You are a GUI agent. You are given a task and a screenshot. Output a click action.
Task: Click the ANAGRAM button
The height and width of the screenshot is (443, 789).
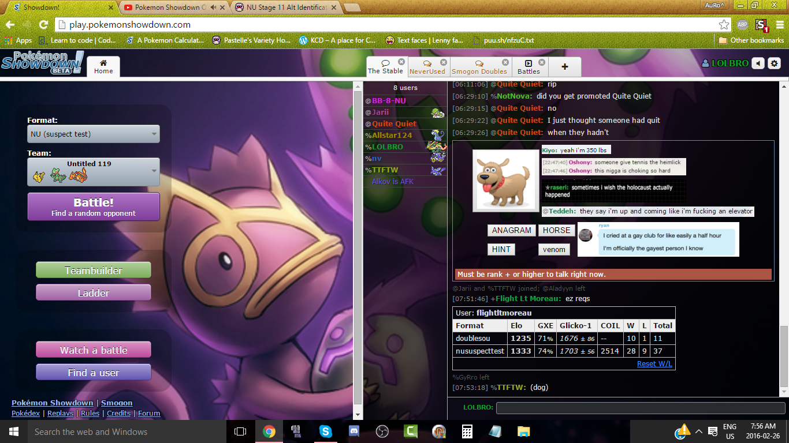[511, 230]
